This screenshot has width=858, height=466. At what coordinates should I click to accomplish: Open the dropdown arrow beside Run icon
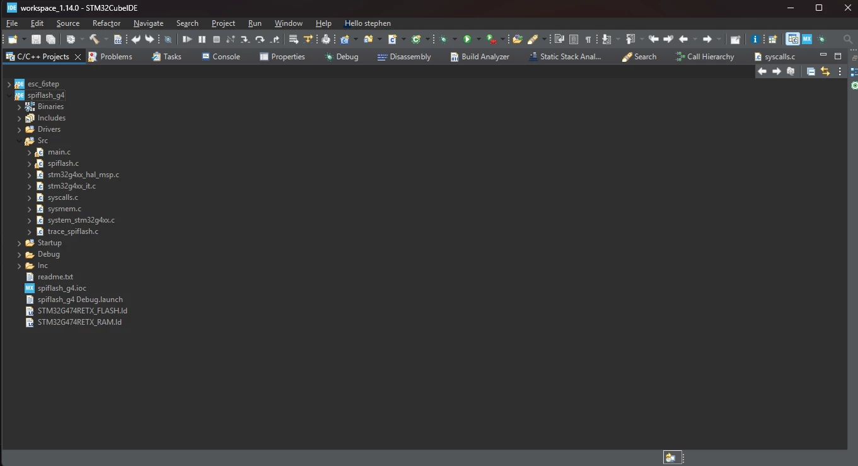(478, 39)
